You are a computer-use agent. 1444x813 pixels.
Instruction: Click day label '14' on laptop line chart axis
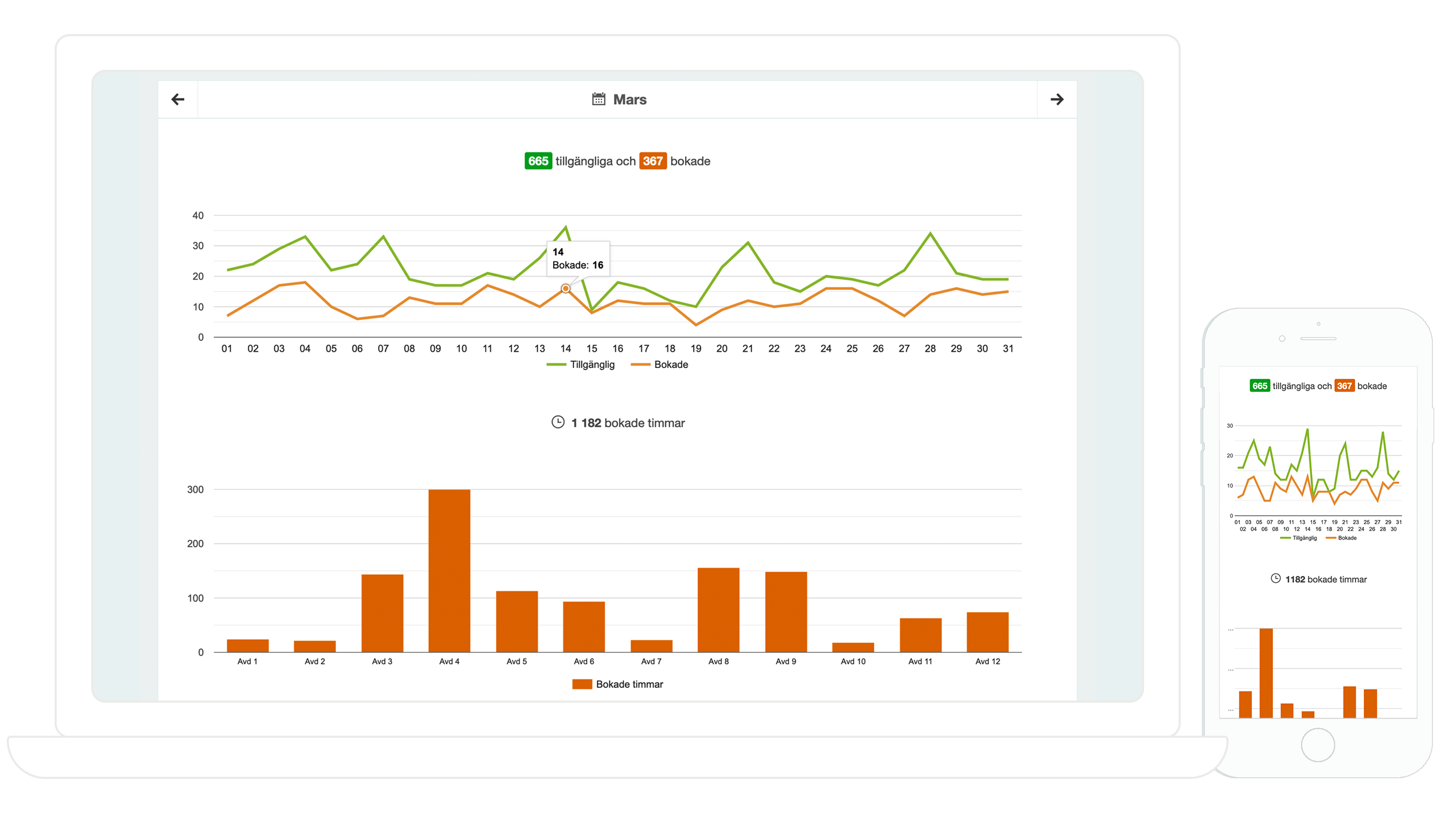tap(566, 349)
